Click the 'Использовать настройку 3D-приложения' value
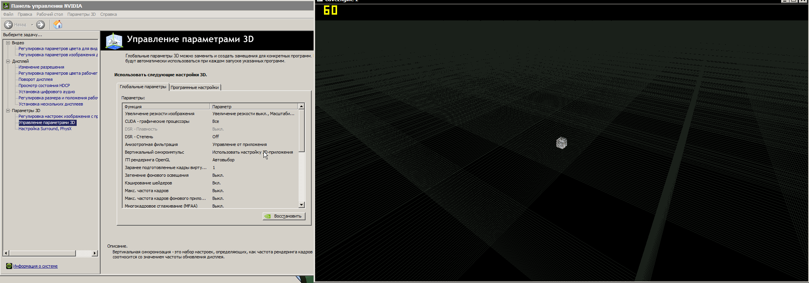The image size is (809, 283). (253, 152)
